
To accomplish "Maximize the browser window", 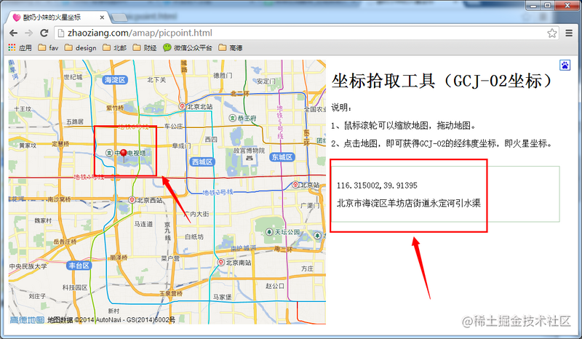I will pyautogui.click(x=548, y=5).
